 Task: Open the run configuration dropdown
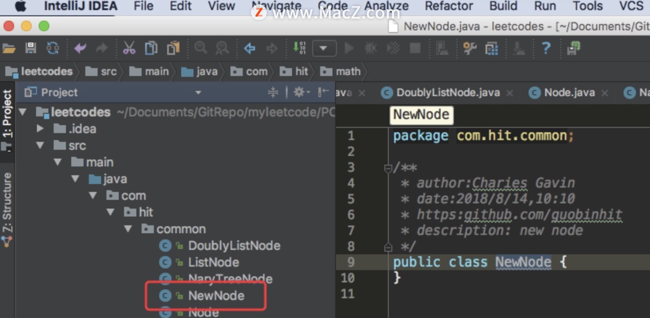point(324,48)
